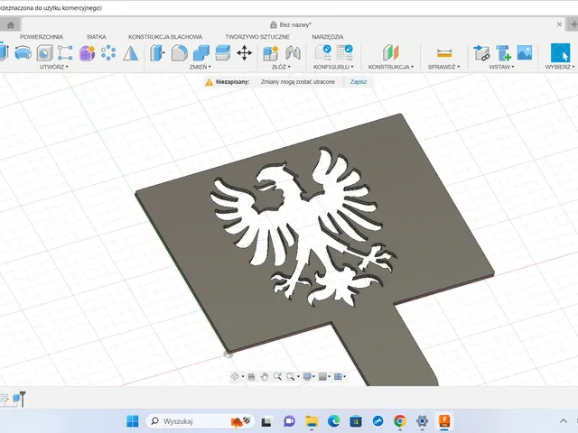Select the Move/Copy arrows tool
The width and height of the screenshot is (578, 433).
245,52
